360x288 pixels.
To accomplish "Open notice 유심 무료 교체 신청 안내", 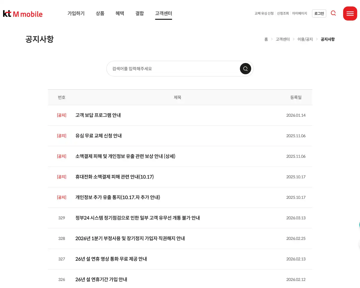I will tap(98, 136).
